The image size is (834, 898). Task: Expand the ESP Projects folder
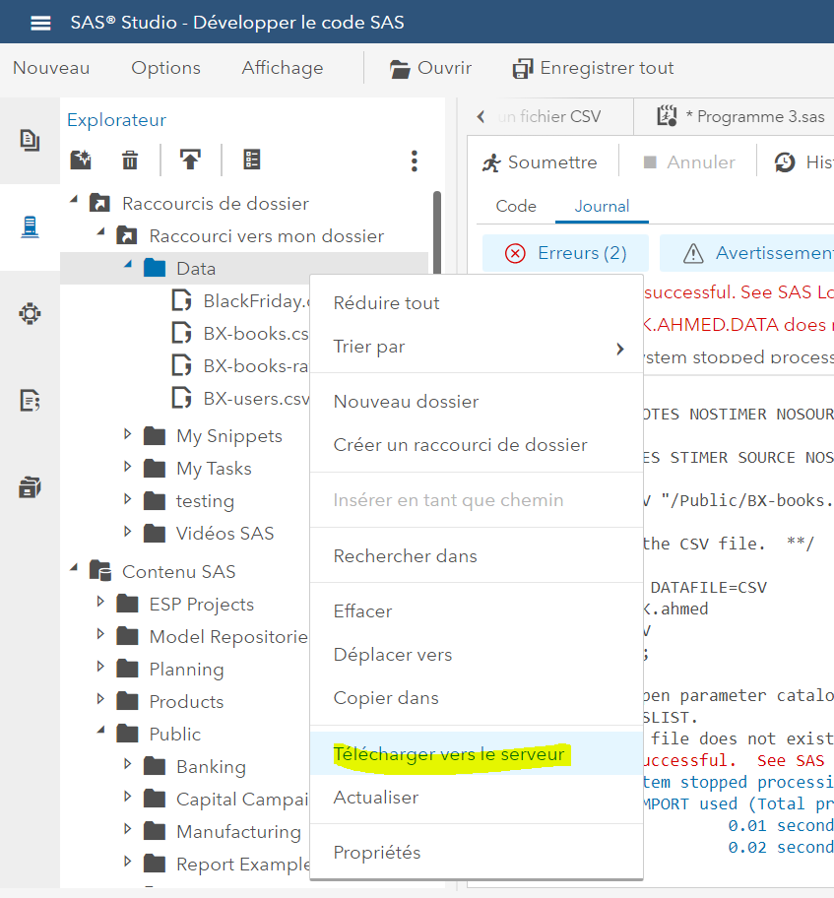click(100, 602)
